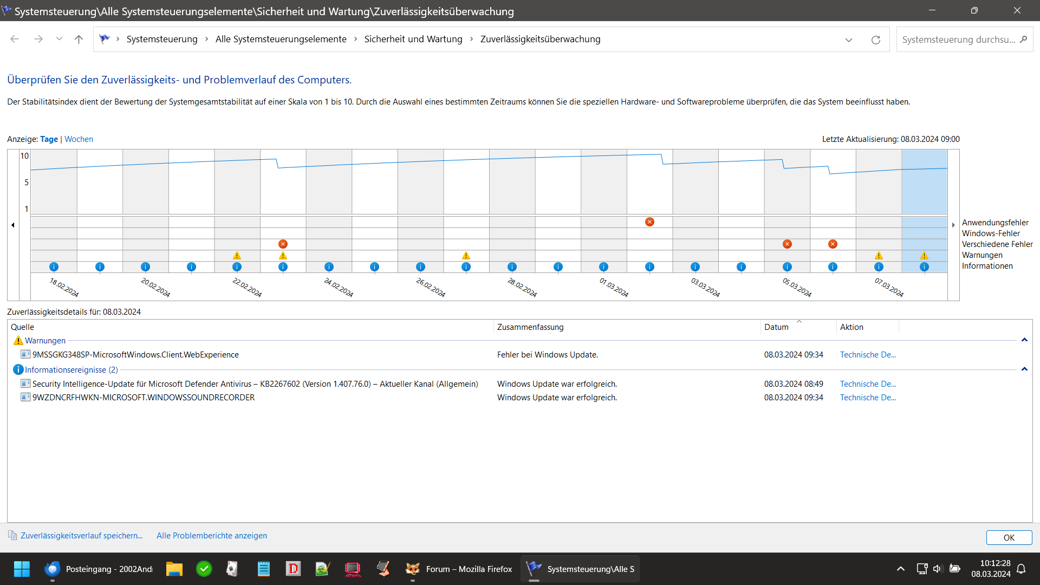
Task: Open the address bar history dropdown
Action: [848, 40]
